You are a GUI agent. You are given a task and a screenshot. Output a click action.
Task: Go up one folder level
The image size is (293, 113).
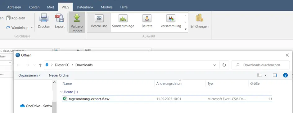(x=40, y=65)
